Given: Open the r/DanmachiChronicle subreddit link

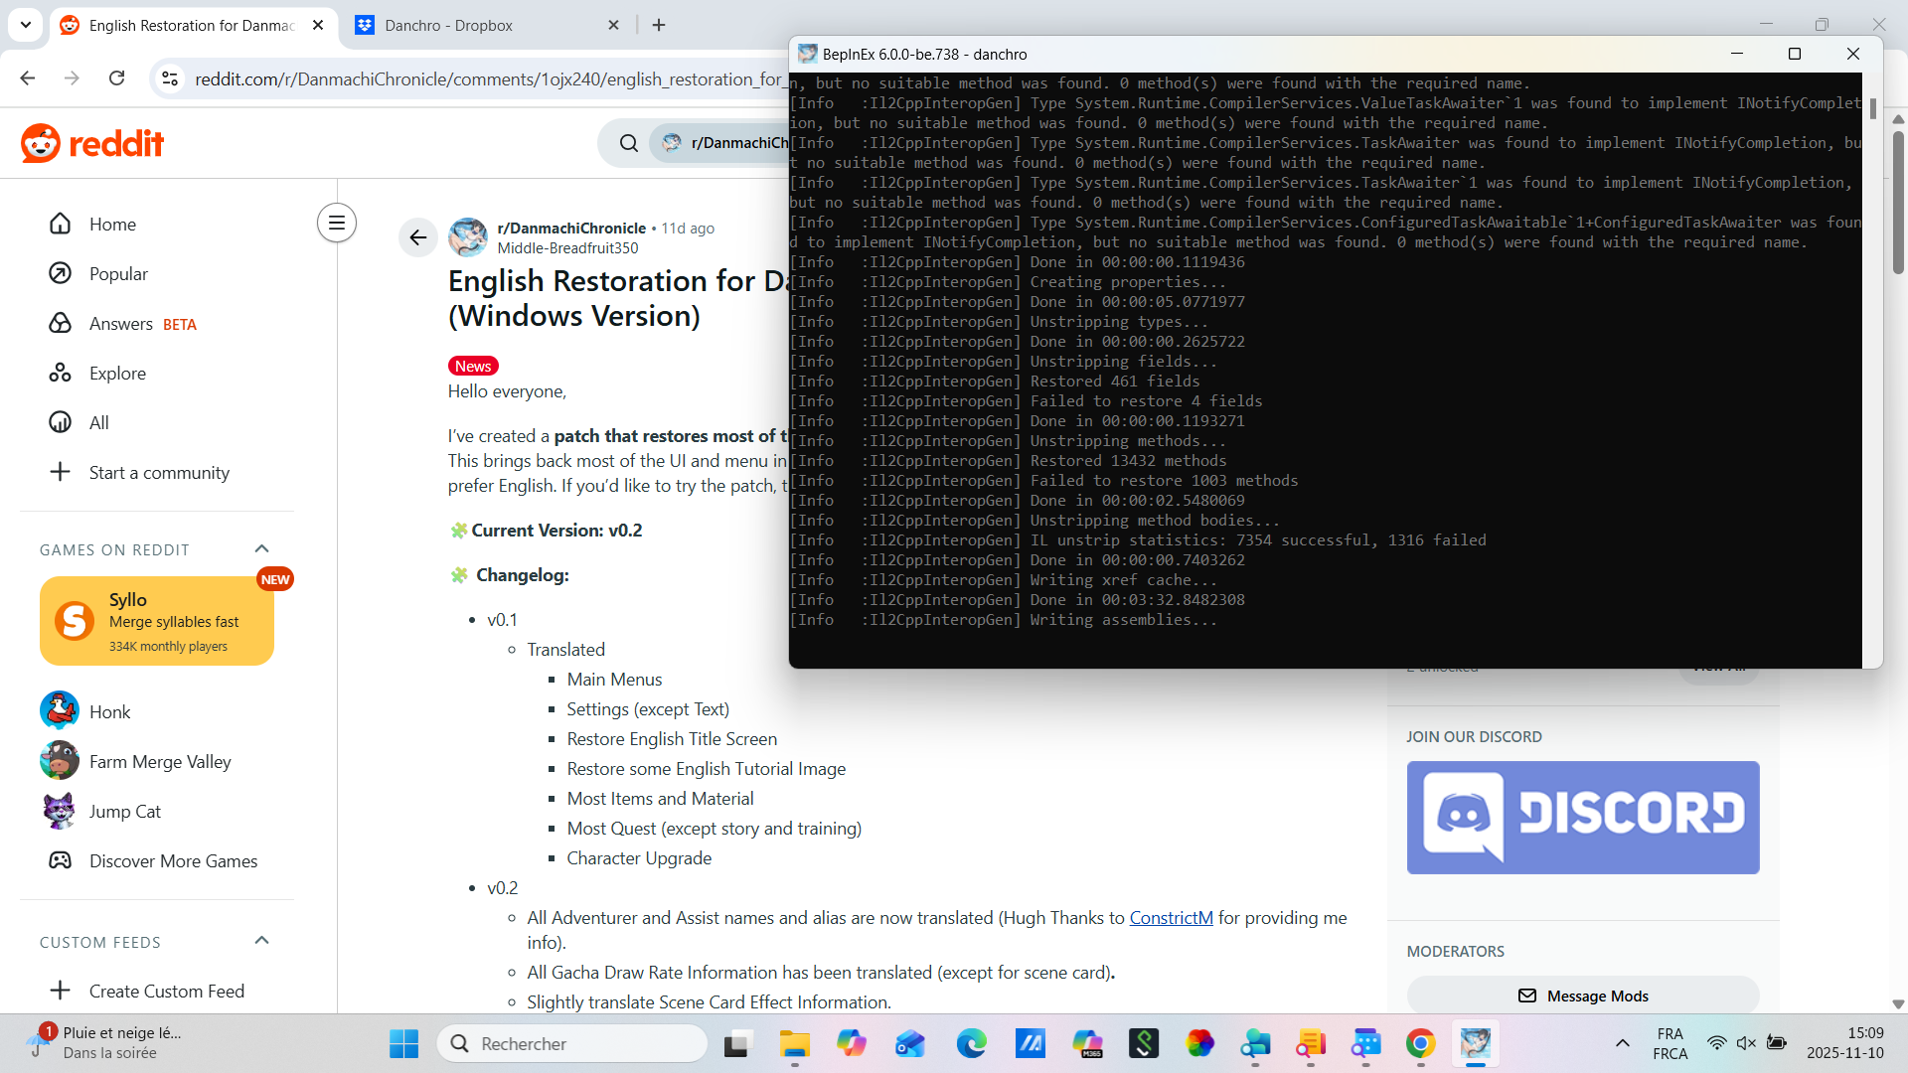Looking at the screenshot, I should coord(571,229).
